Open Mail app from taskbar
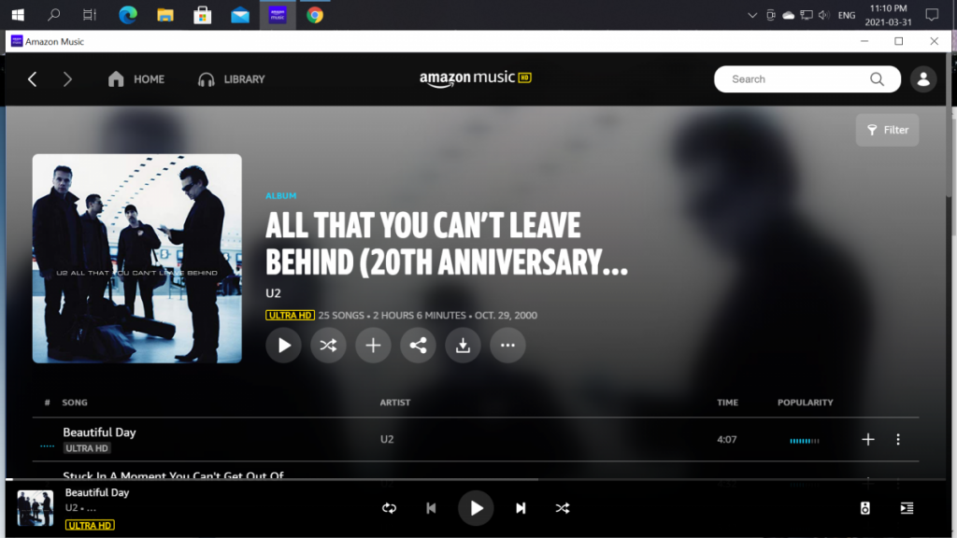The image size is (957, 538). click(x=240, y=15)
